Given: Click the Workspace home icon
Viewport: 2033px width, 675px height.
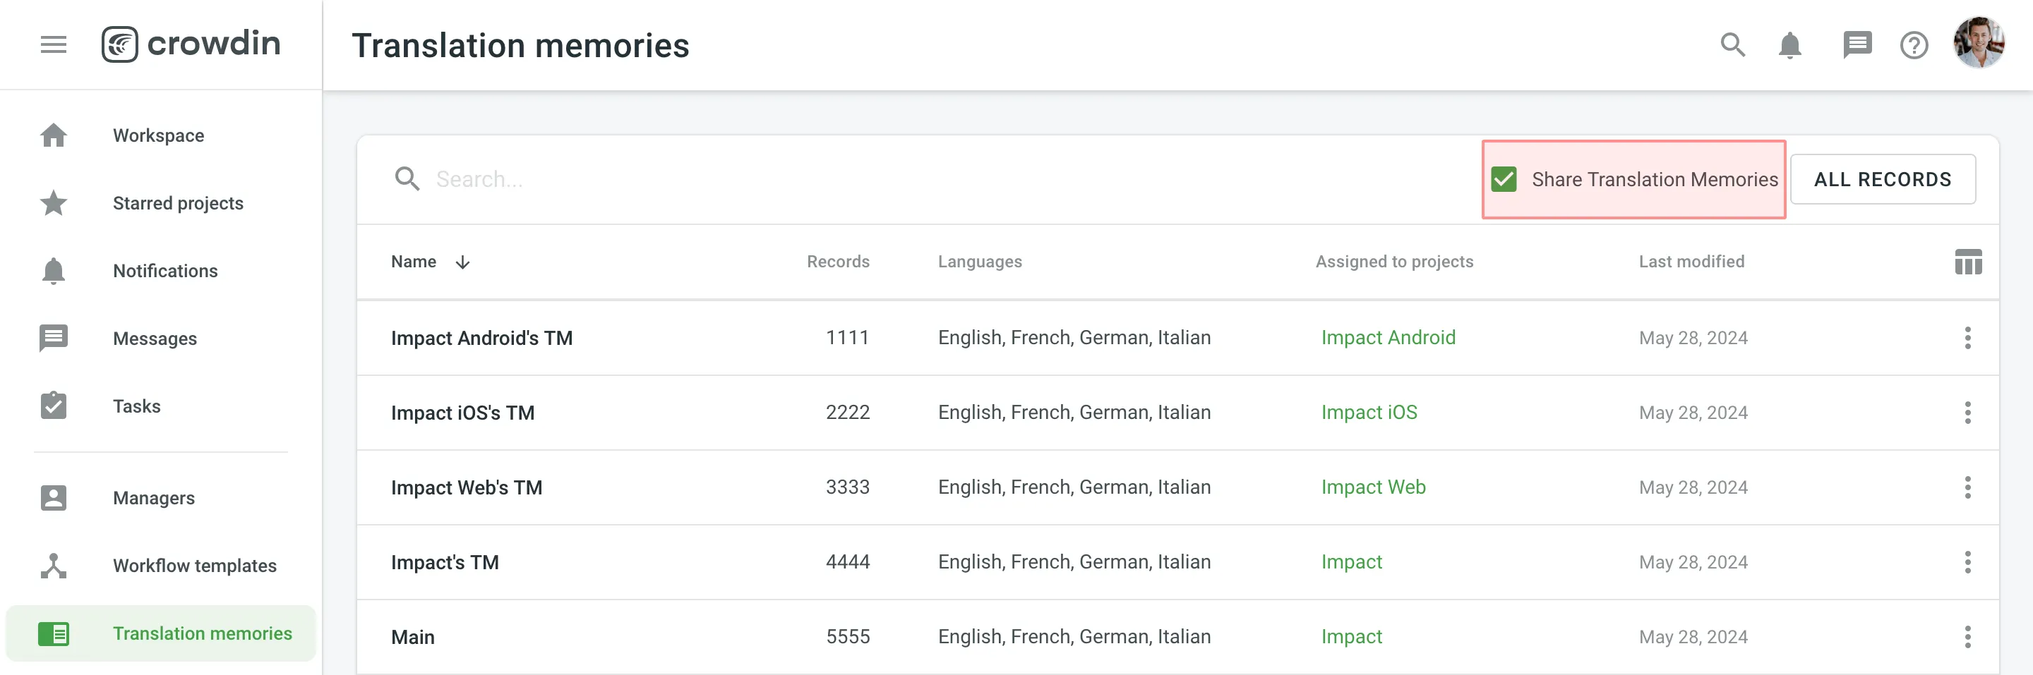Looking at the screenshot, I should 53,135.
